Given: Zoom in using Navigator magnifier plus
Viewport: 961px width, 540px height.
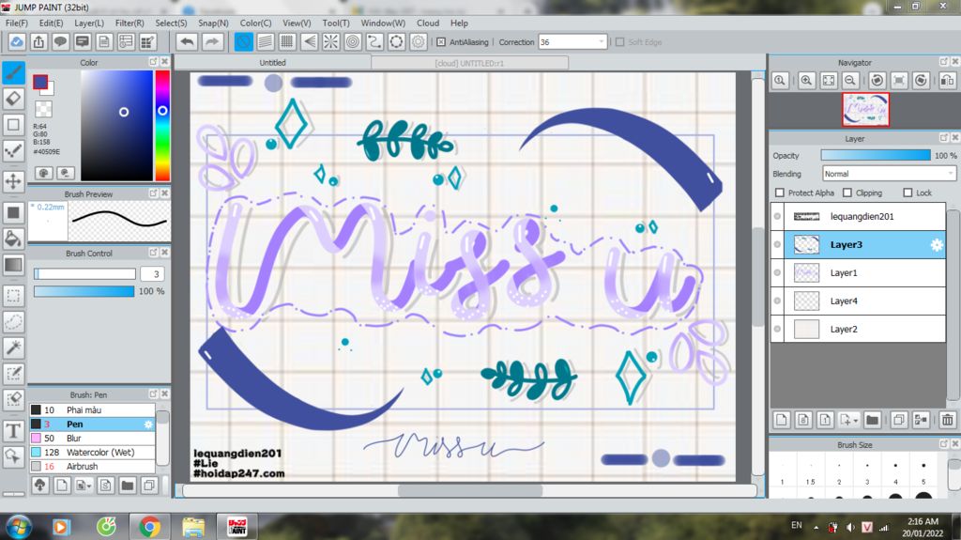Looking at the screenshot, I should [x=806, y=81].
